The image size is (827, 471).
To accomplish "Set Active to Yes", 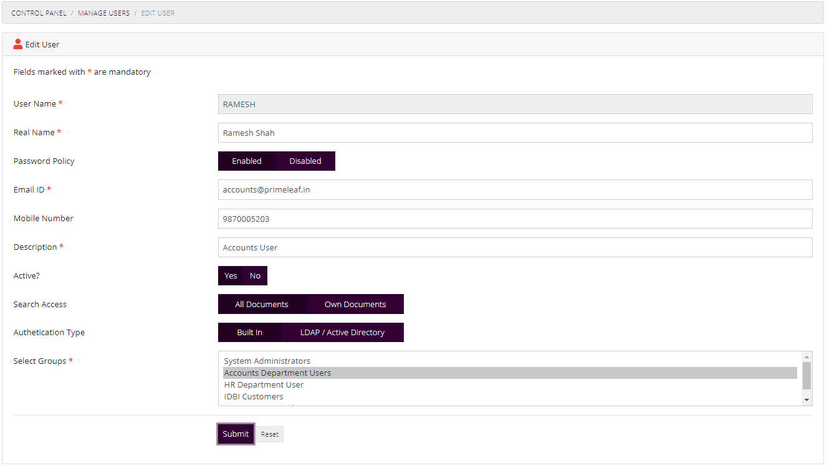I will pos(231,275).
